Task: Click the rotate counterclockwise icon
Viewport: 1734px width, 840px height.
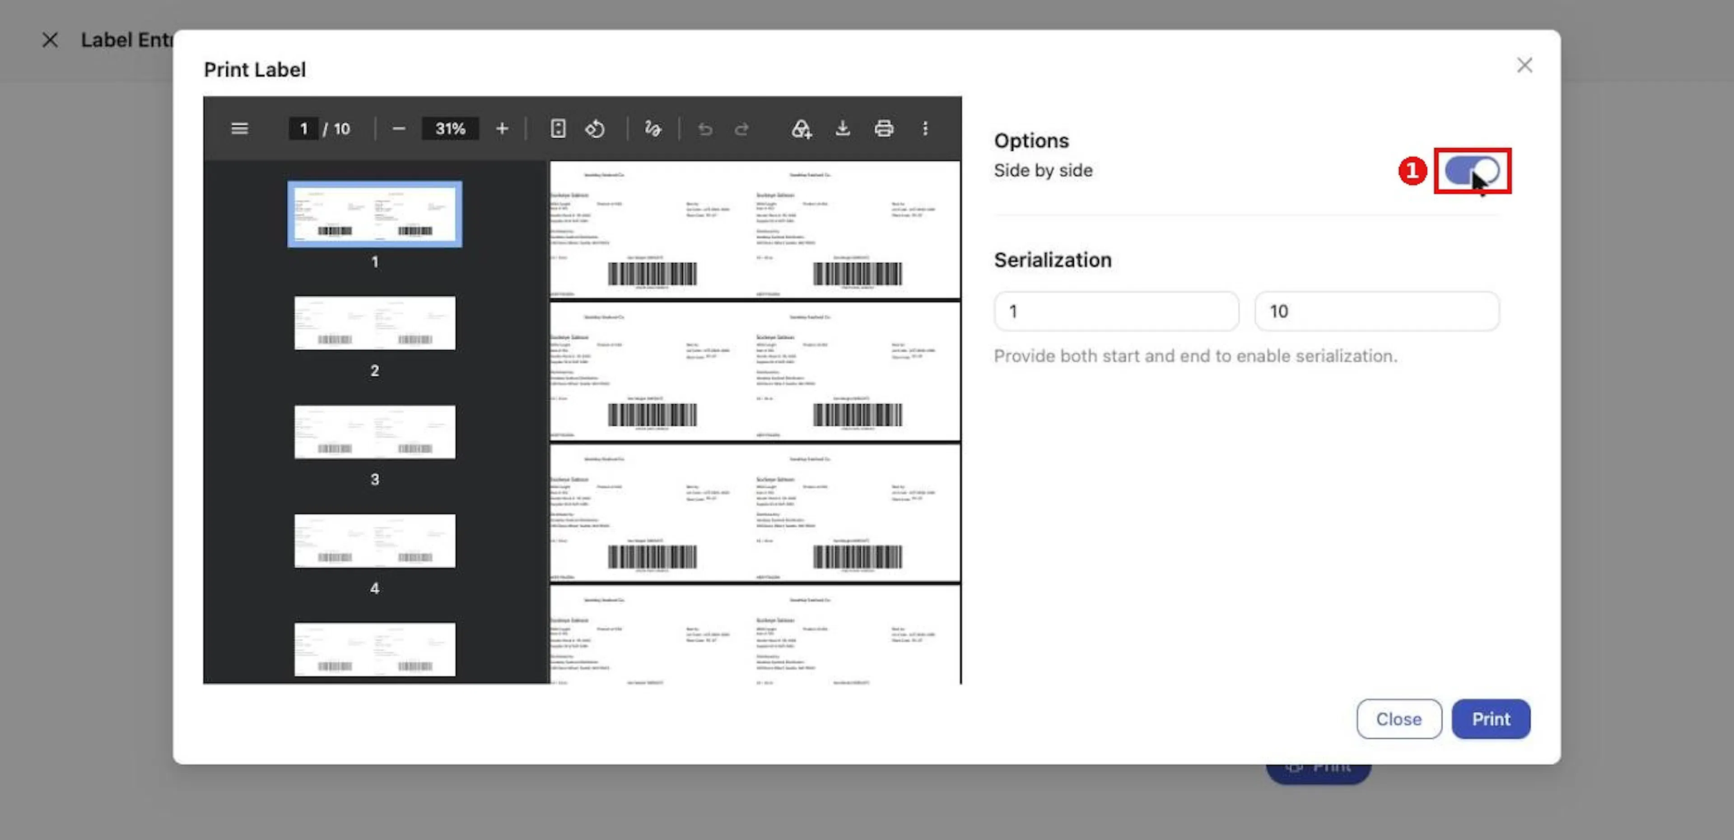Action: click(x=595, y=129)
